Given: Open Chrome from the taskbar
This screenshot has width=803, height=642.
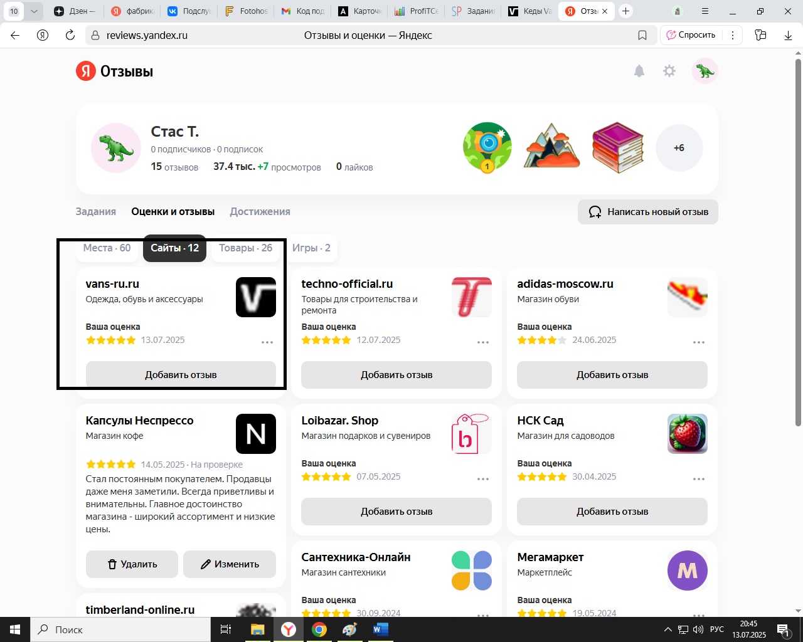Looking at the screenshot, I should pyautogui.click(x=319, y=629).
